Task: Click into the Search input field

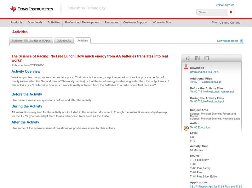Action: tap(212, 12)
